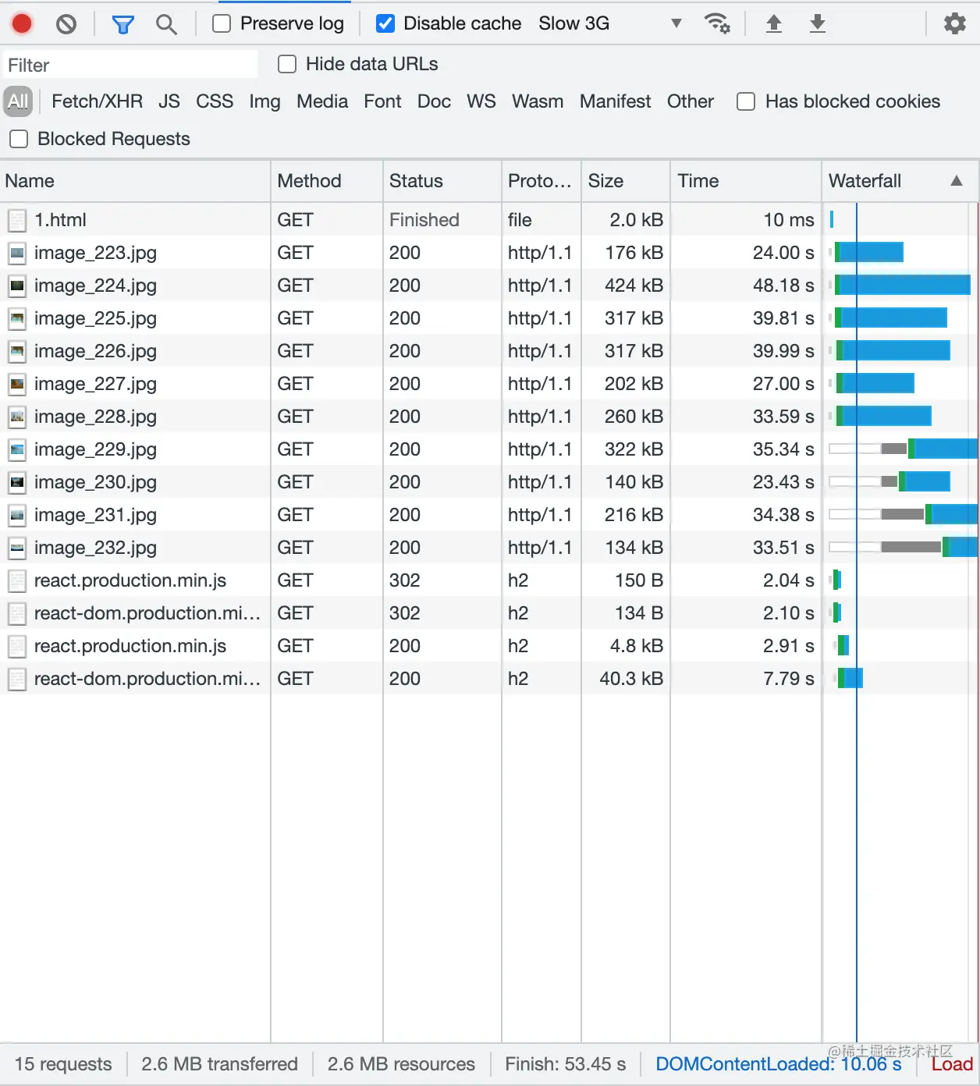The width and height of the screenshot is (980, 1086).
Task: Enable Hide data URLs
Action: (x=287, y=64)
